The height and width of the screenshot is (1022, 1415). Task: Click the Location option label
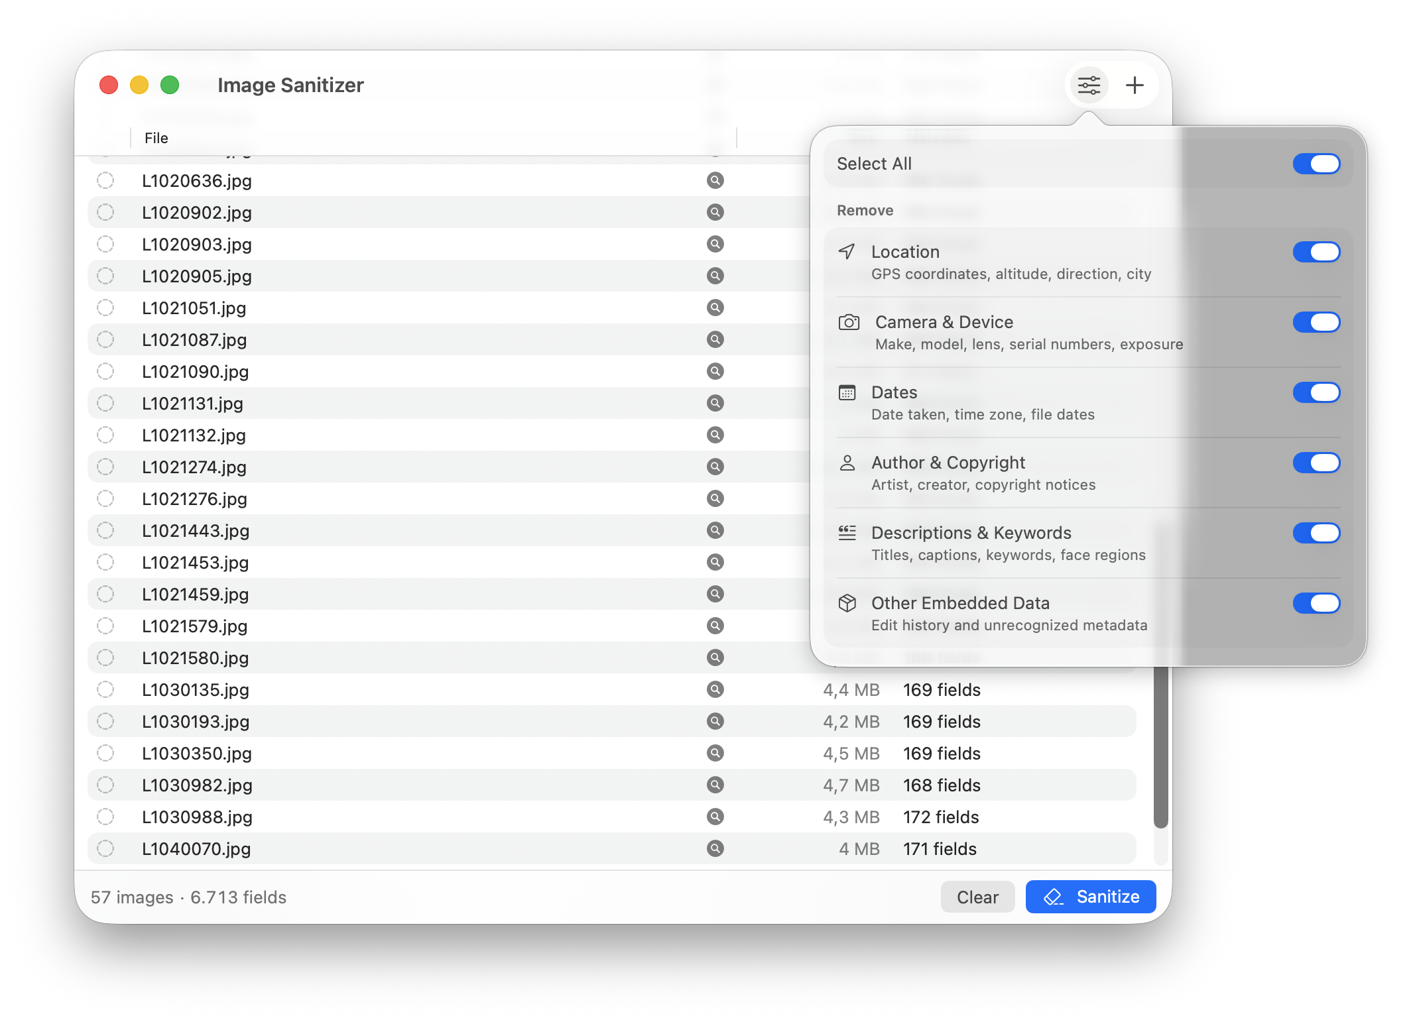tap(905, 252)
